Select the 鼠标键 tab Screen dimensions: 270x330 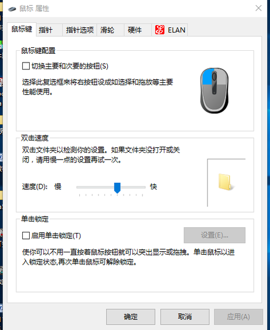tap(22, 29)
